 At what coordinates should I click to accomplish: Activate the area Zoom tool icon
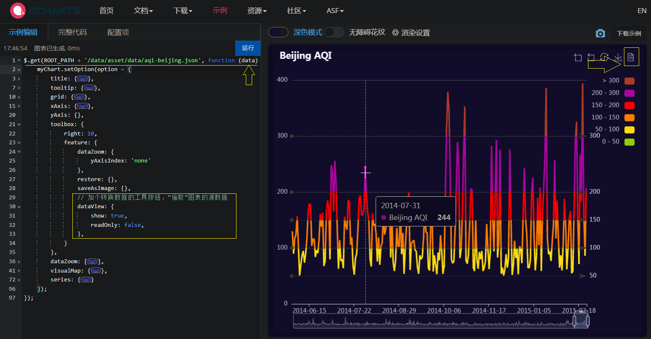coord(578,57)
